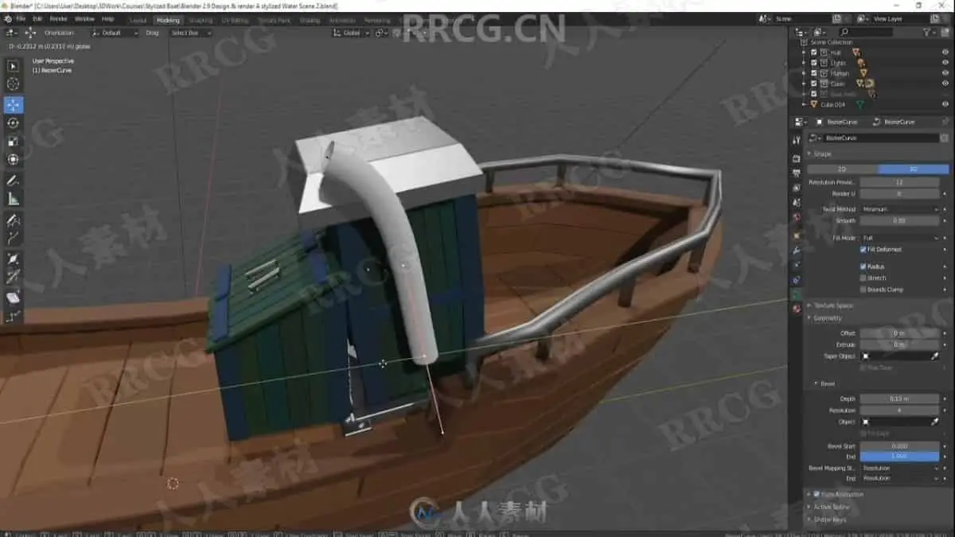This screenshot has width=955, height=537.
Task: Open the Drag Select Box dropdown
Action: click(189, 33)
